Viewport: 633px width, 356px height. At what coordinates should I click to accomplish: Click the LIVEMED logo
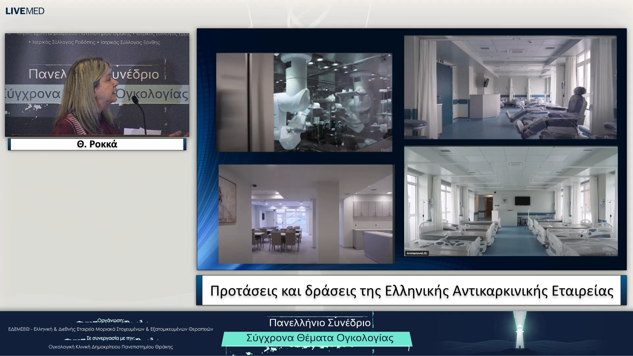[x=24, y=11]
